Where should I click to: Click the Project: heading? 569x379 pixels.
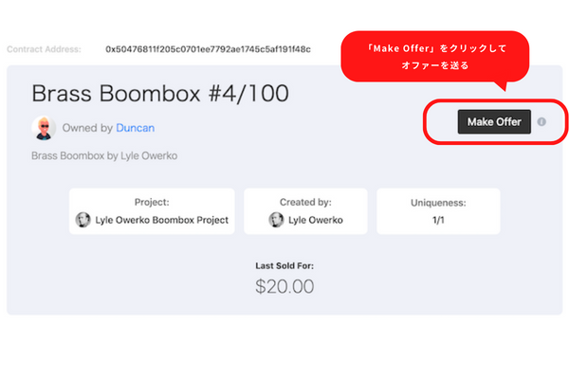point(152,202)
